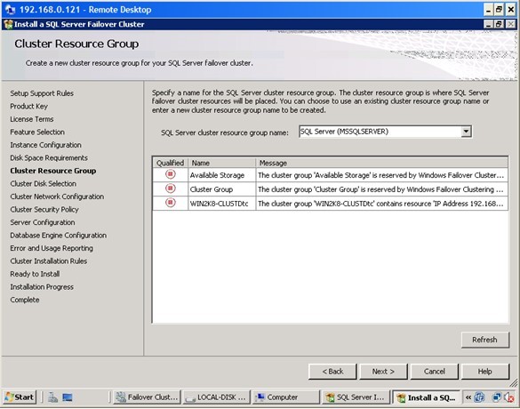Click the WIN2K8-CLUSTDtc IP Address message text

pos(380,204)
